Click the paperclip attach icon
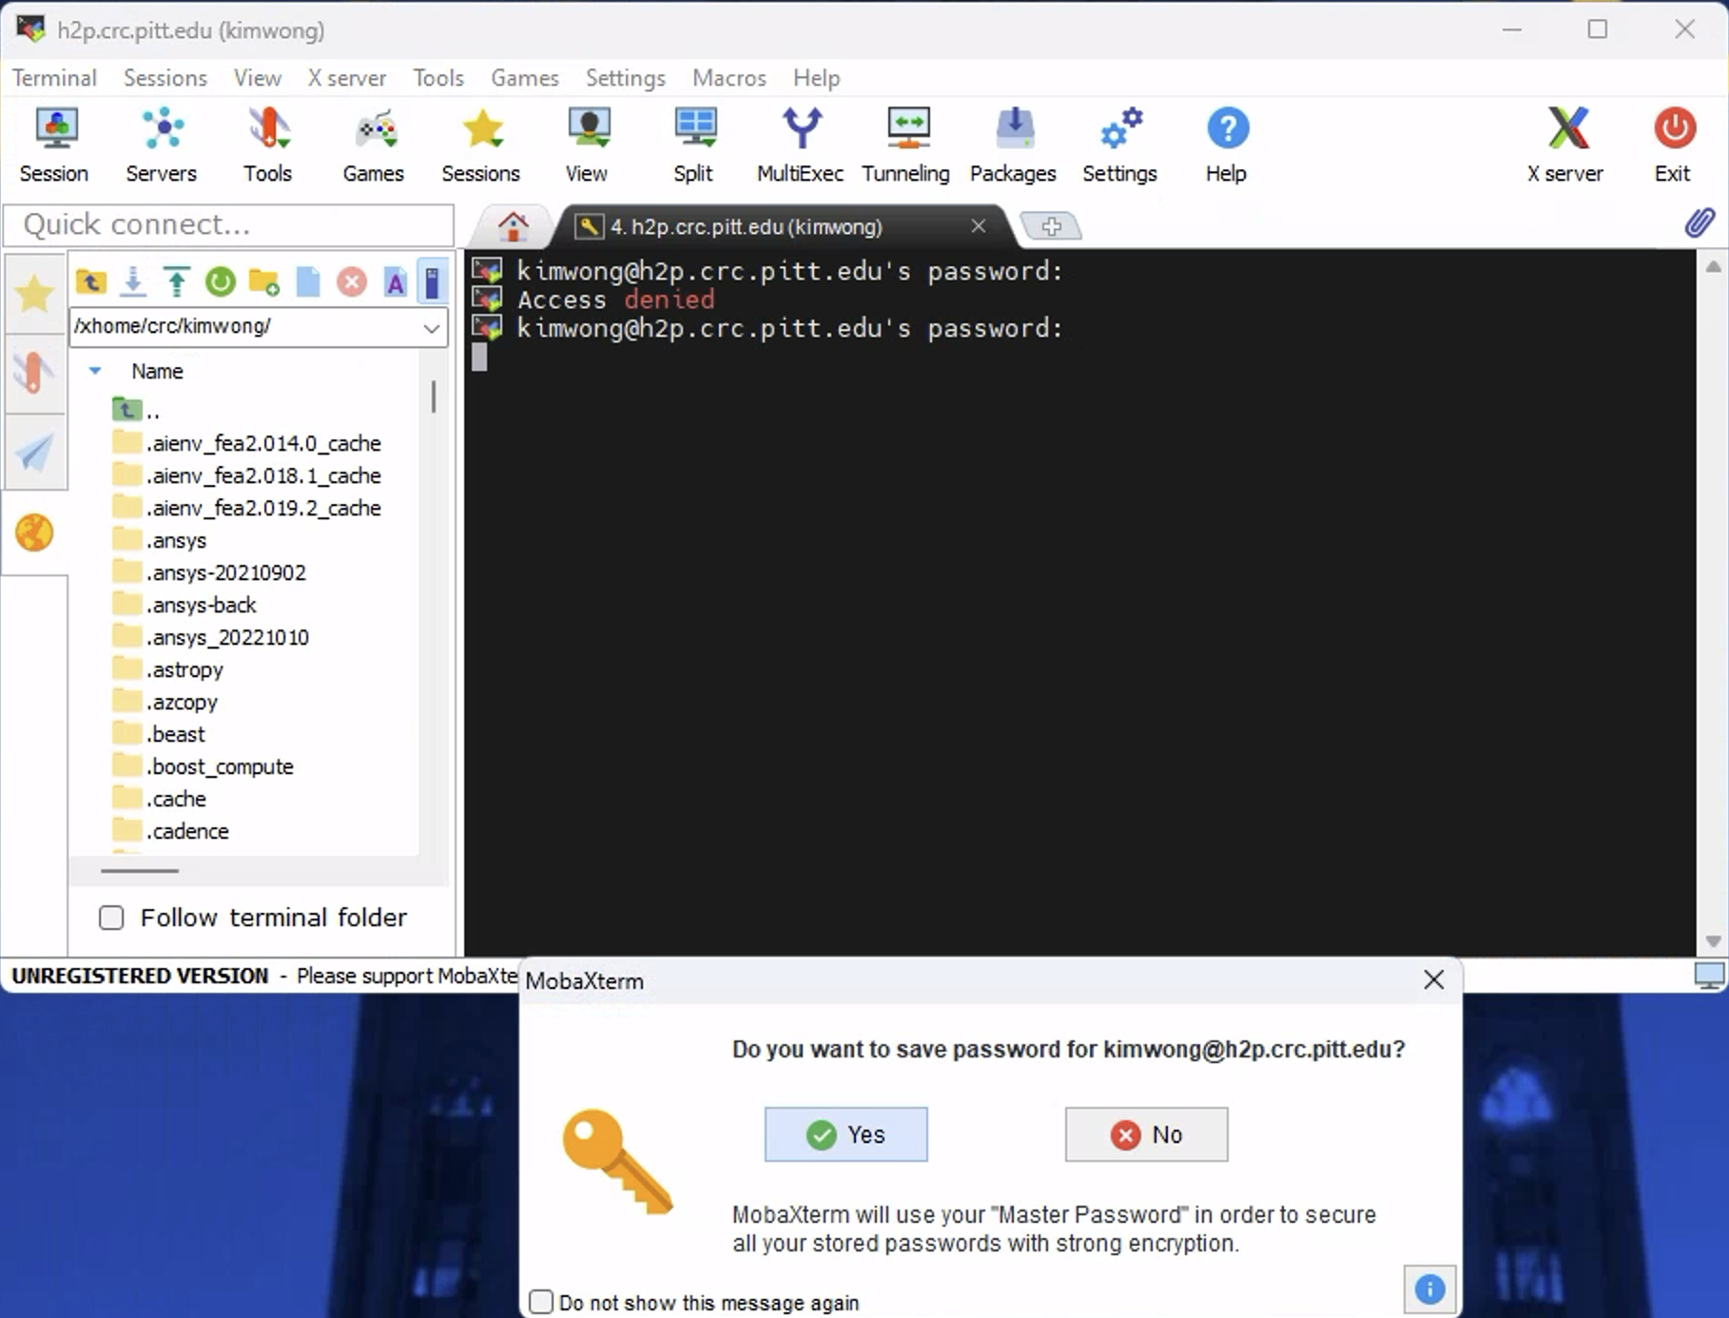The image size is (1729, 1318). tap(1700, 223)
